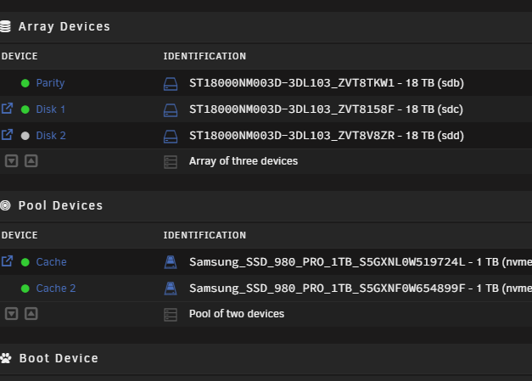Click the Boot Device section heading
The height and width of the screenshot is (381, 532).
click(59, 358)
